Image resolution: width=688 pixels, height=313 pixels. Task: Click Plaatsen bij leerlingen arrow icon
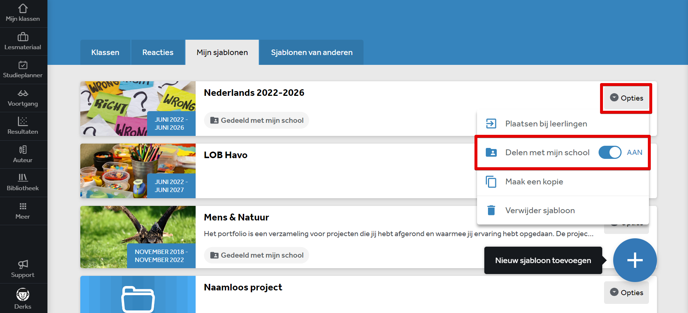click(x=491, y=124)
